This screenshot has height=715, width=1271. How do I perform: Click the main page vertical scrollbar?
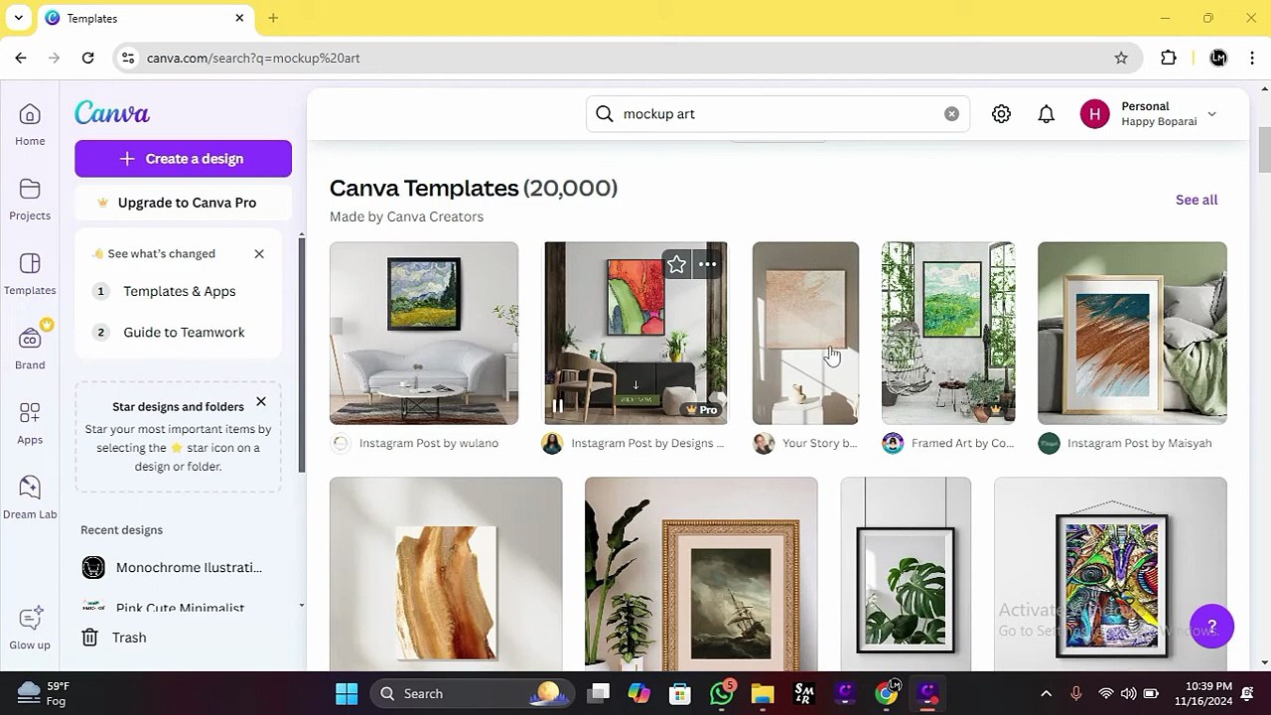point(1264,149)
